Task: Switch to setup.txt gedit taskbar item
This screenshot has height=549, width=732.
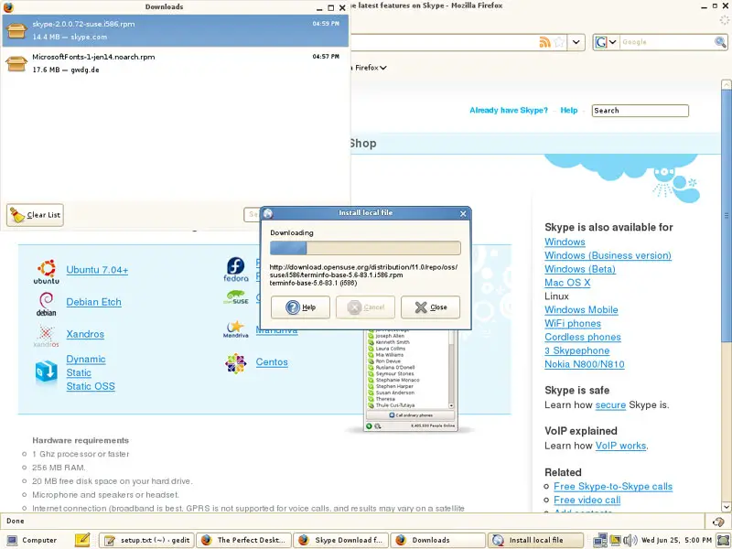Action: pyautogui.click(x=147, y=540)
